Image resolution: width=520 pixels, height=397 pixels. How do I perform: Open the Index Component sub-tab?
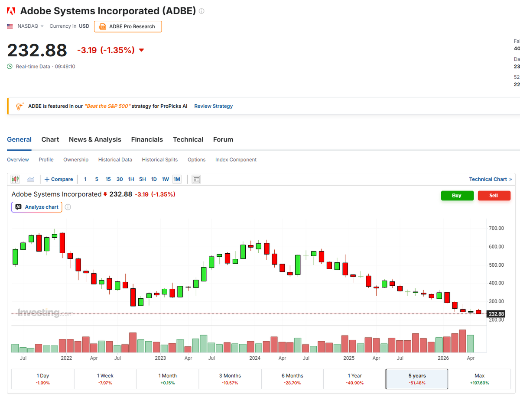point(236,160)
